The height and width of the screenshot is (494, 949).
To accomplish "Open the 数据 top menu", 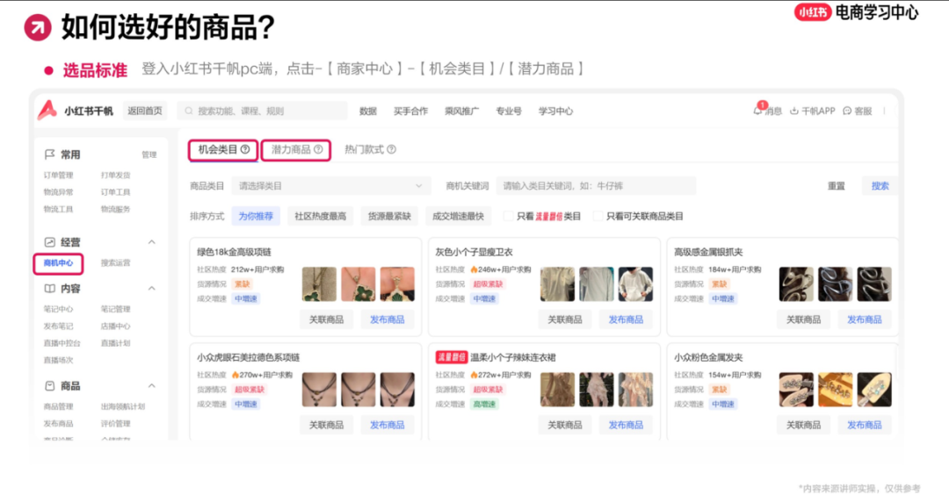I will [368, 111].
